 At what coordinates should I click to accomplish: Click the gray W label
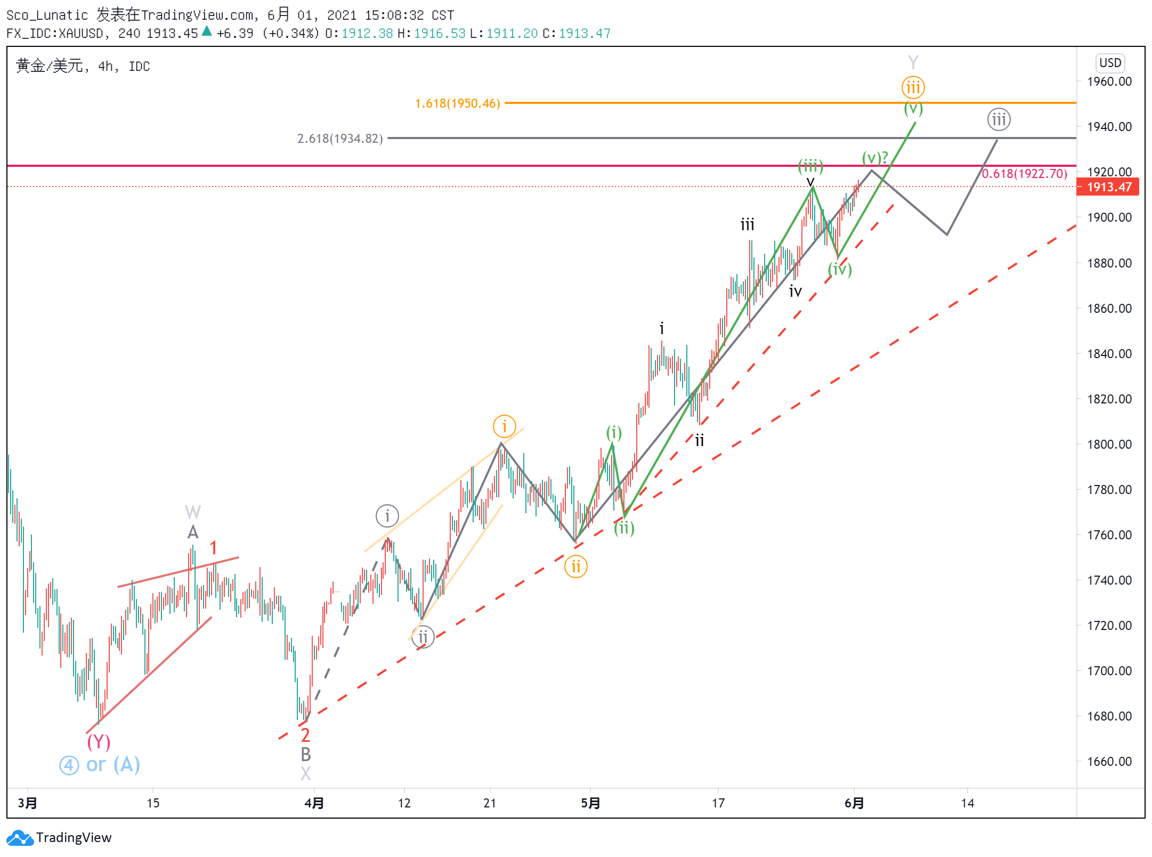(x=193, y=513)
